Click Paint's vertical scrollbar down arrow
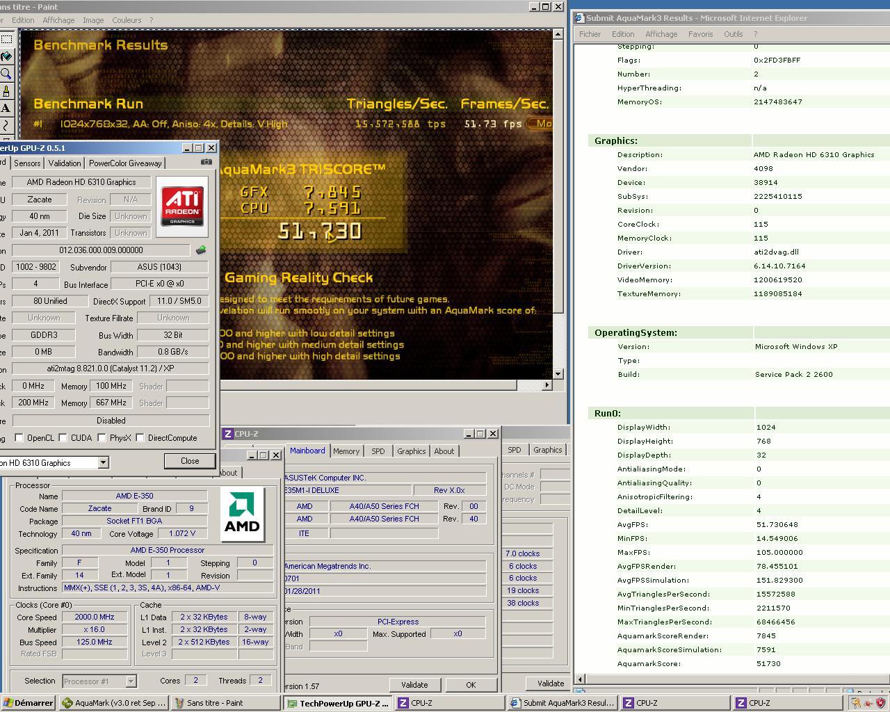 point(558,374)
